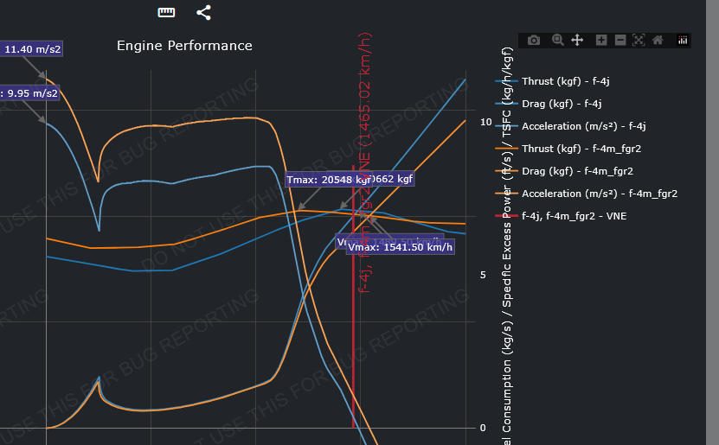The width and height of the screenshot is (719, 445).
Task: Click the '11.40 m/s2' acceleration annotation
Action: pyautogui.click(x=31, y=49)
